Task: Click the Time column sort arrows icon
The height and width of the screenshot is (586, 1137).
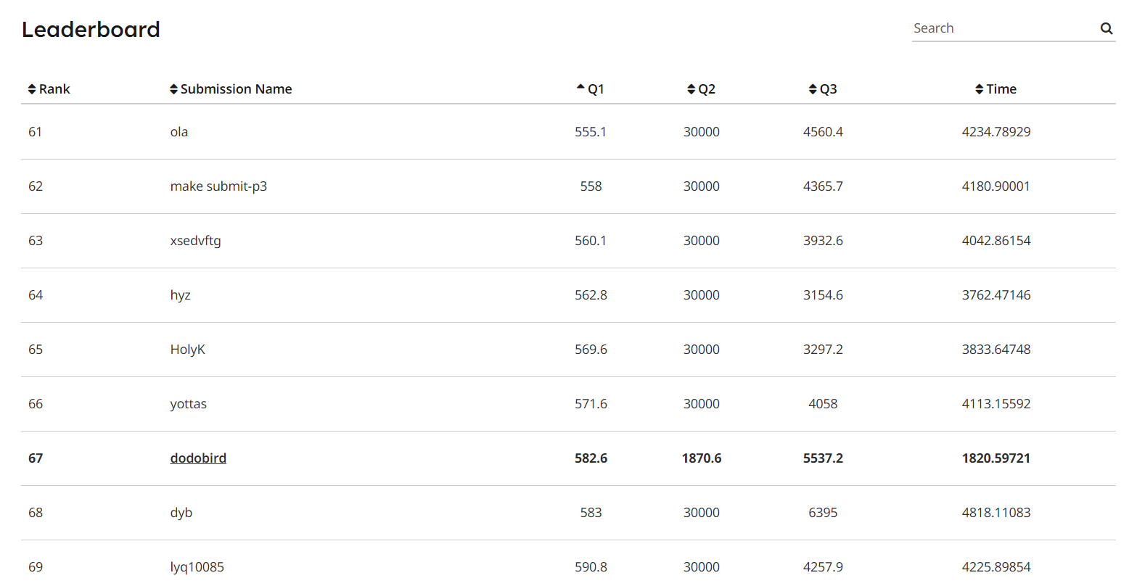Action: click(x=980, y=89)
